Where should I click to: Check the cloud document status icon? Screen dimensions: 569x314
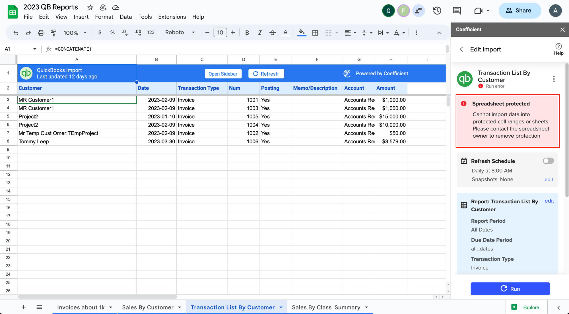tap(116, 7)
